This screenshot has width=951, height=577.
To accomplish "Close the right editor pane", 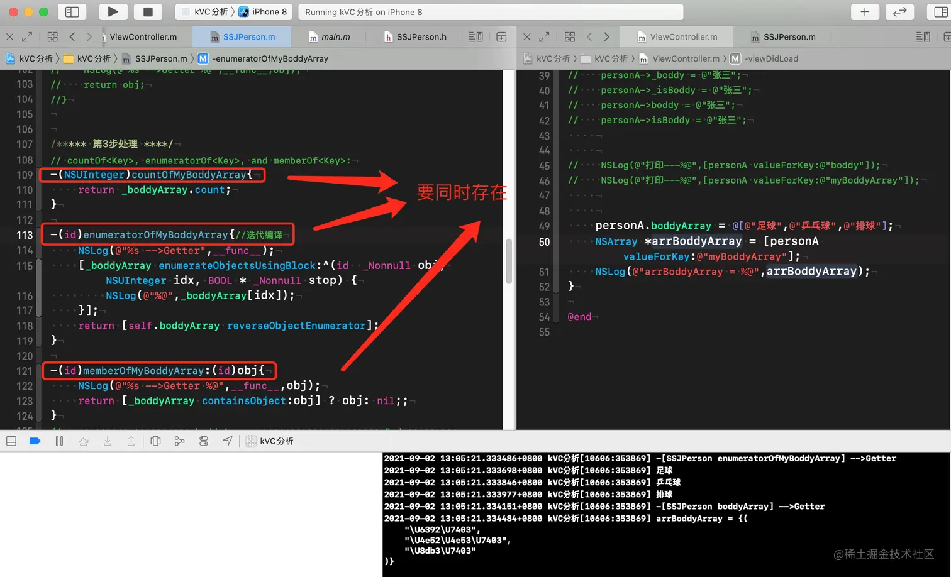I will click(x=527, y=37).
